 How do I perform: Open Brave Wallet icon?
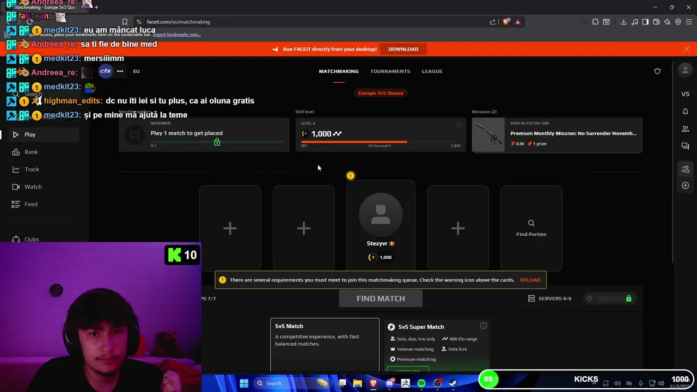click(656, 22)
